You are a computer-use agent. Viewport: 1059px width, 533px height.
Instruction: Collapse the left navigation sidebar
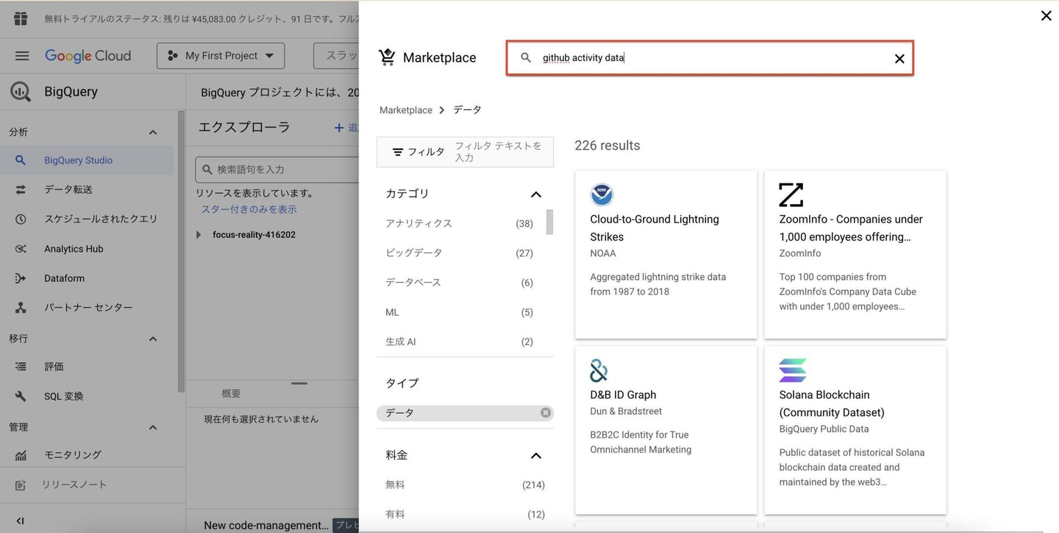[21, 521]
